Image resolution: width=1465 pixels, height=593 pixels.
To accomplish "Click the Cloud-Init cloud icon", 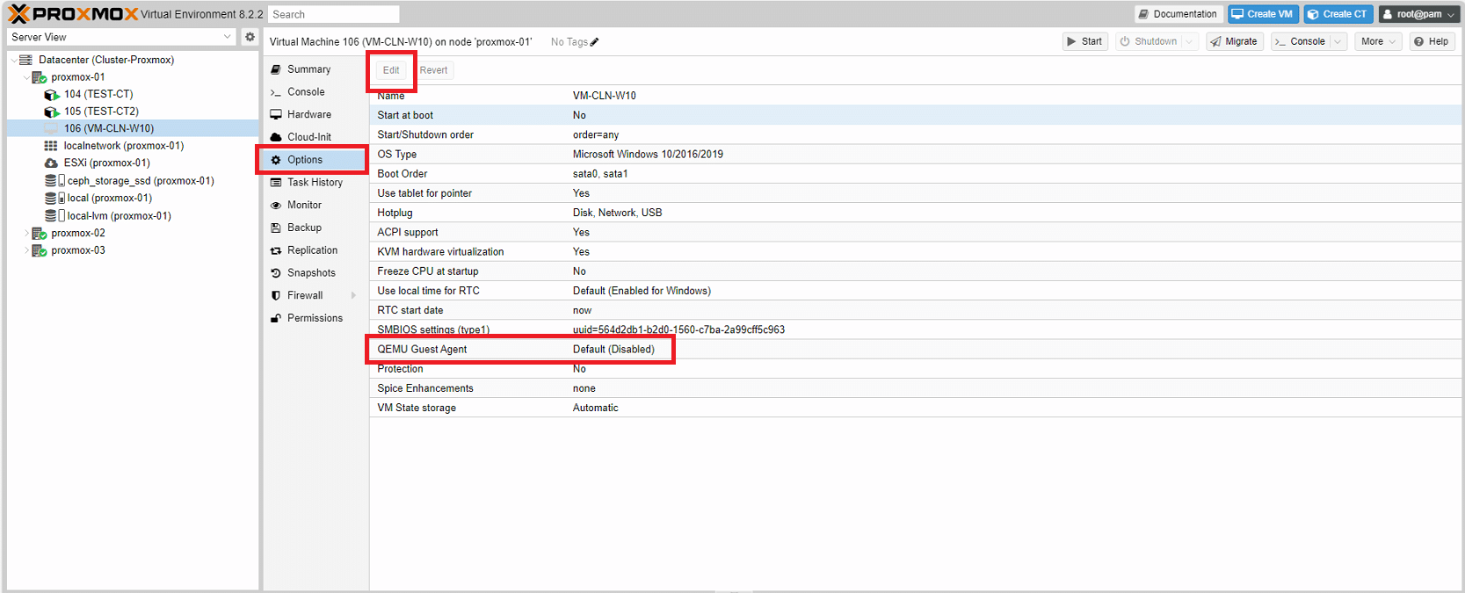I will pyautogui.click(x=276, y=137).
